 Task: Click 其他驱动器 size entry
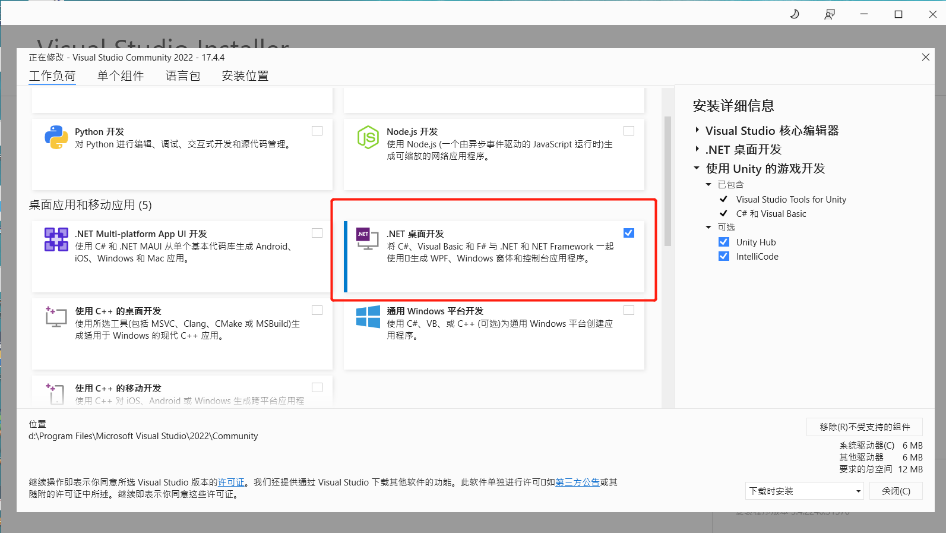tap(881, 458)
